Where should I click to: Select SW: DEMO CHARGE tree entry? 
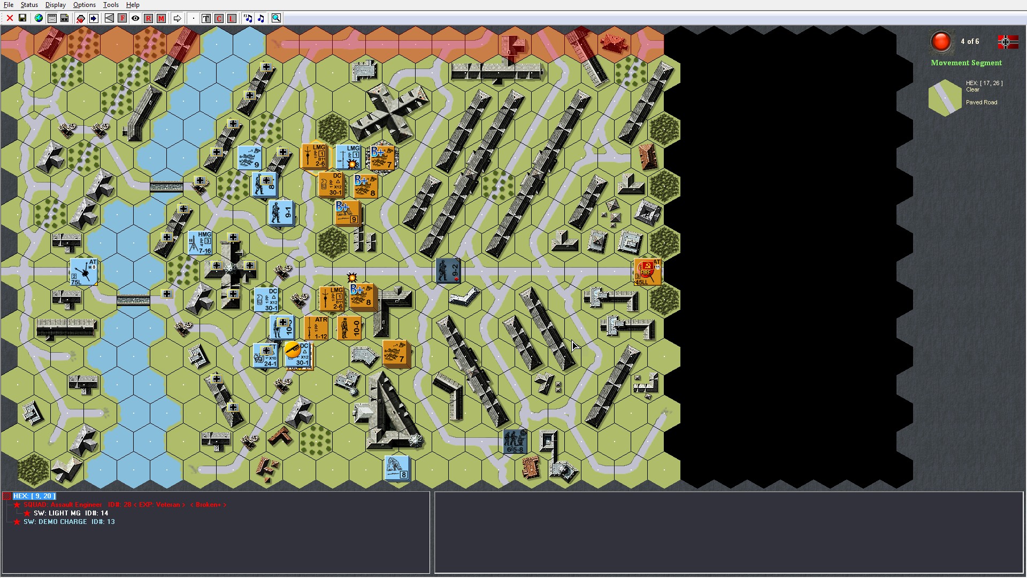pyautogui.click(x=55, y=522)
